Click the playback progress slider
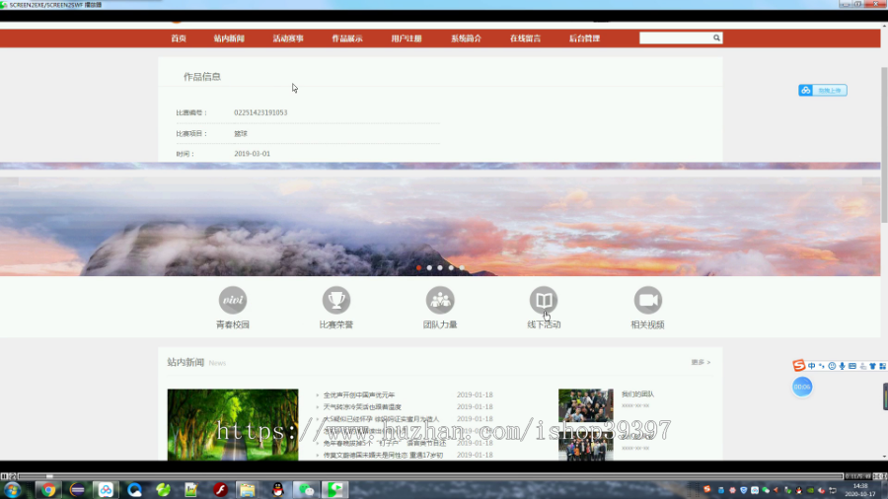Image resolution: width=888 pixels, height=499 pixels. tap(49, 476)
